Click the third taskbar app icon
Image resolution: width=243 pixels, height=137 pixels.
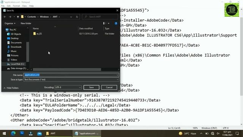coord(31,134)
